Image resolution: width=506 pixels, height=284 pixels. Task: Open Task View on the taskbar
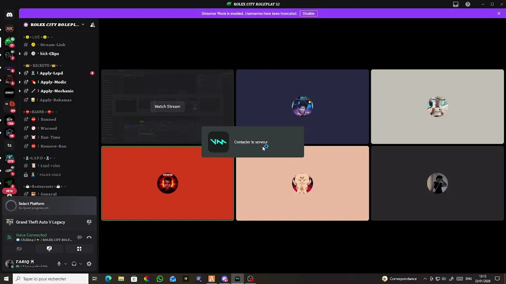tap(95, 279)
